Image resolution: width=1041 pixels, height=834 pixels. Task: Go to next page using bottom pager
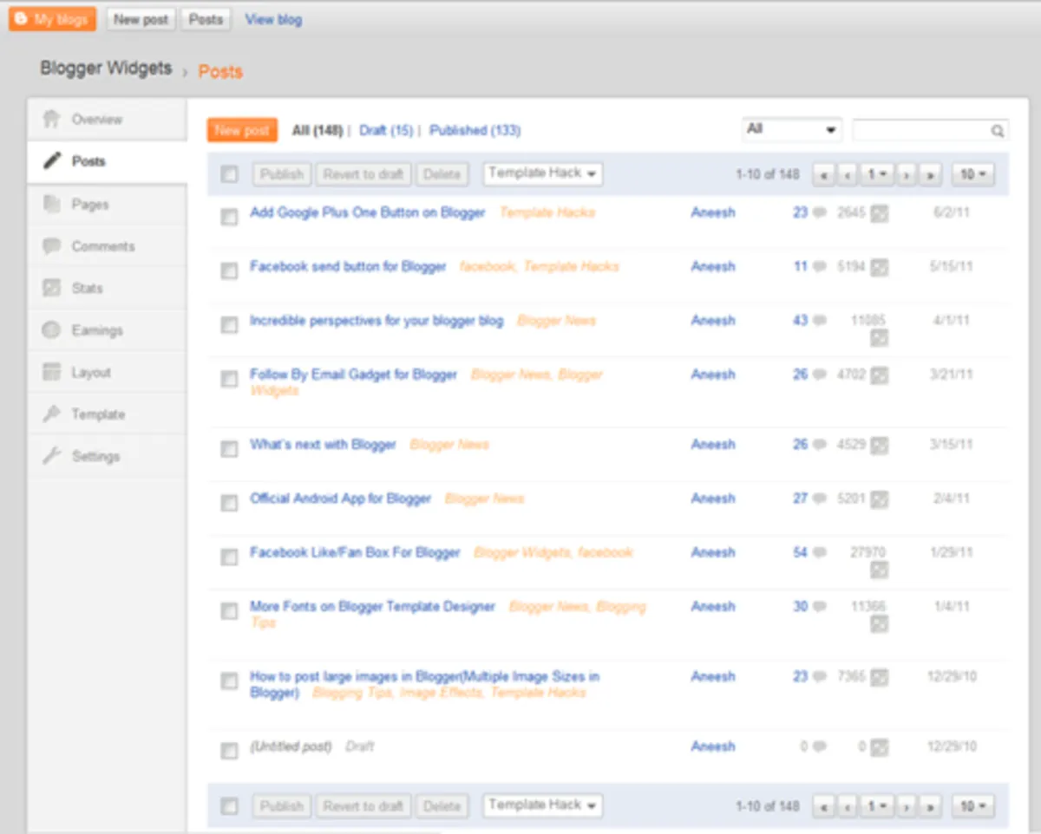coord(907,807)
